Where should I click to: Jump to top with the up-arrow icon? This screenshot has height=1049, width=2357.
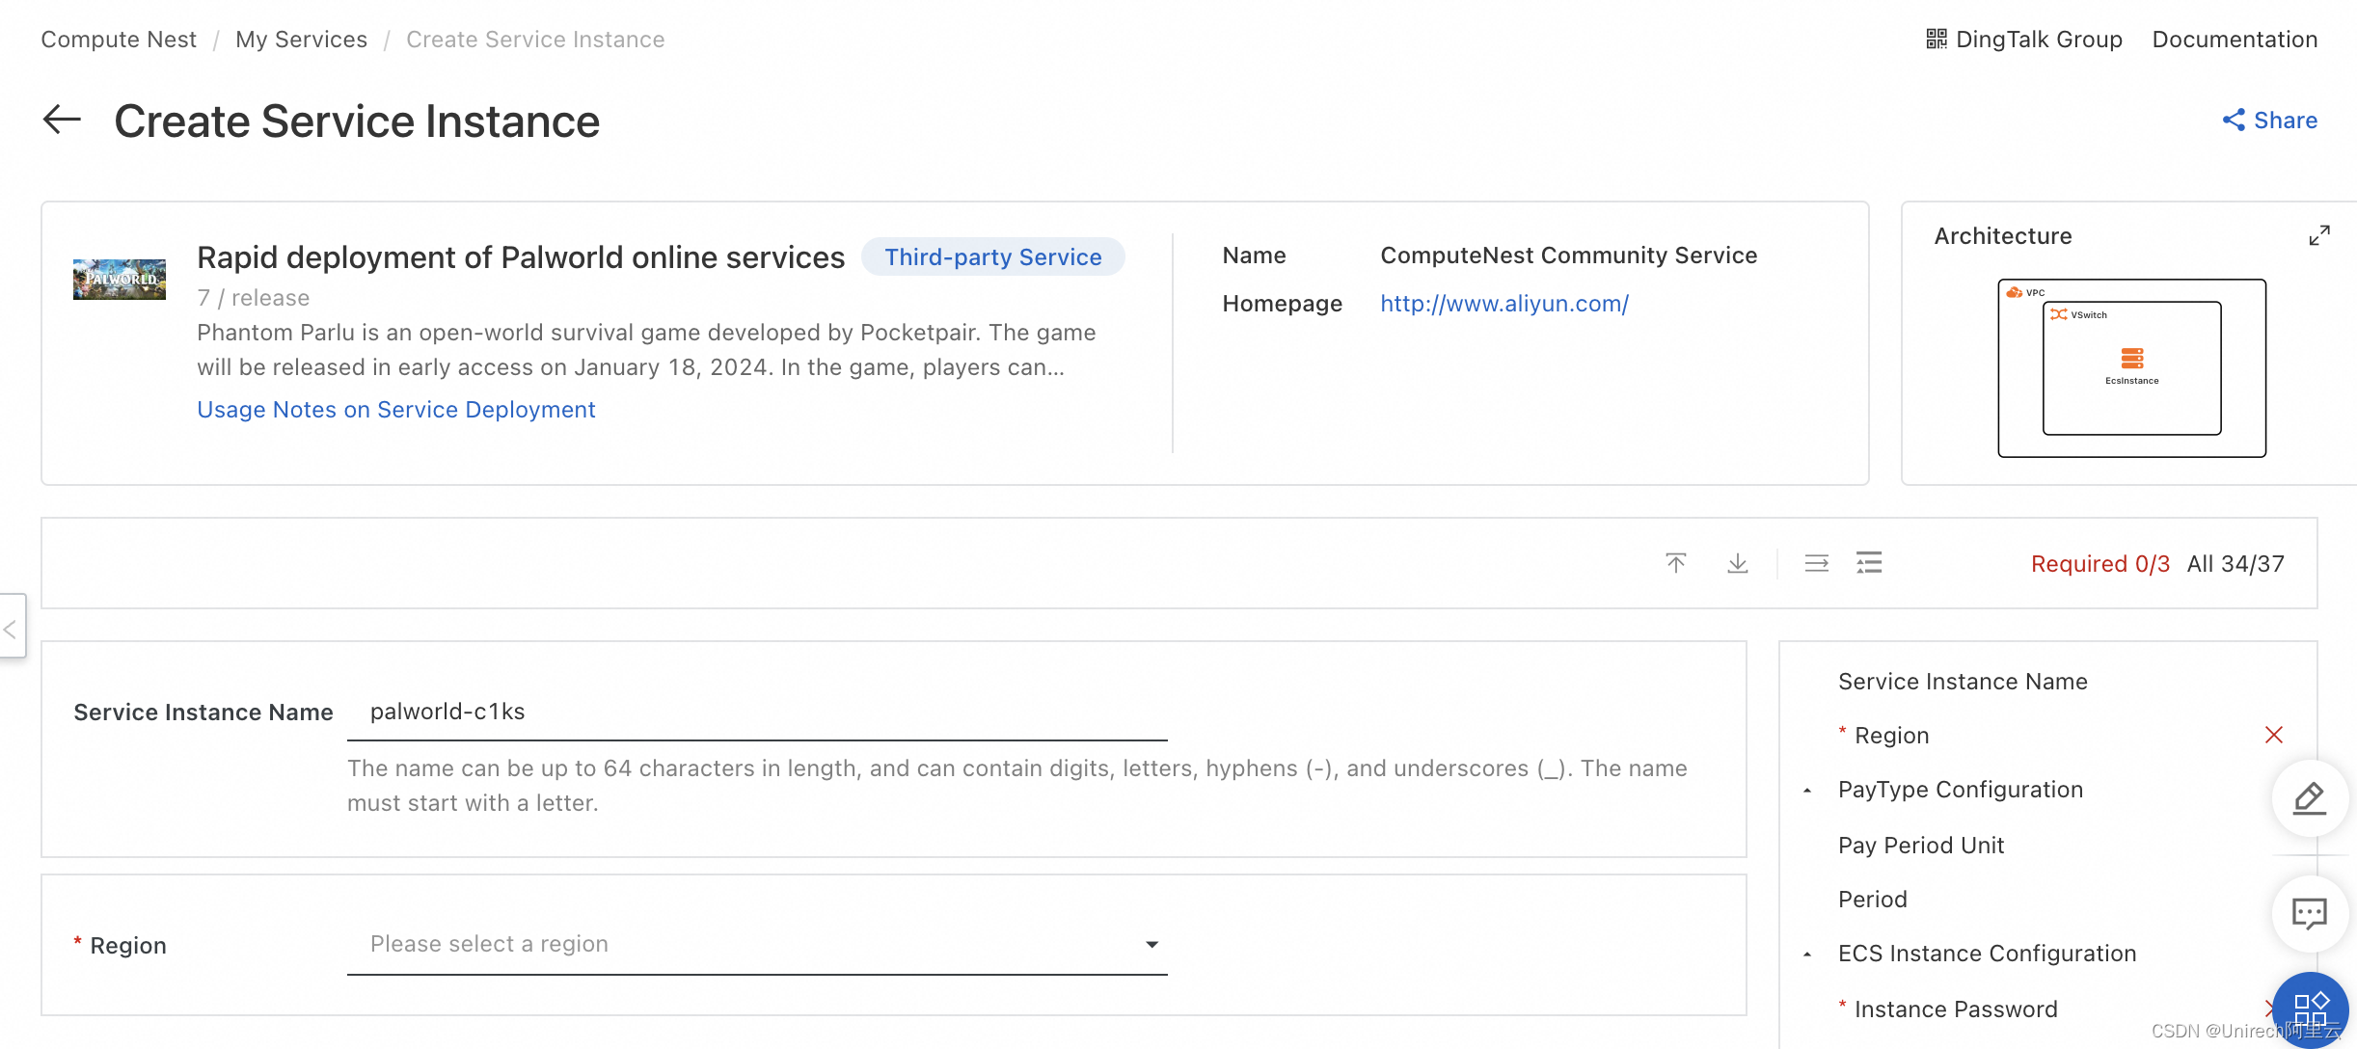tap(1676, 563)
